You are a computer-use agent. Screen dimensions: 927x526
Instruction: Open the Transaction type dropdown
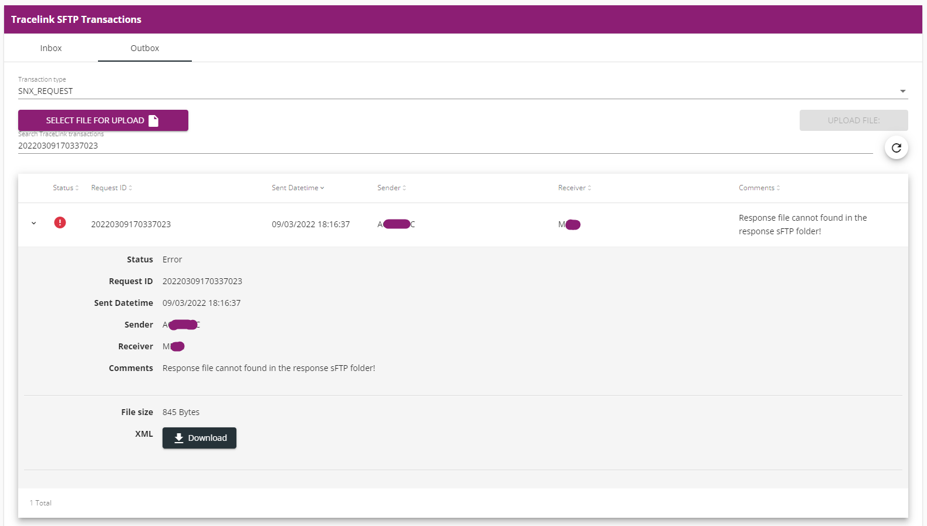(463, 91)
